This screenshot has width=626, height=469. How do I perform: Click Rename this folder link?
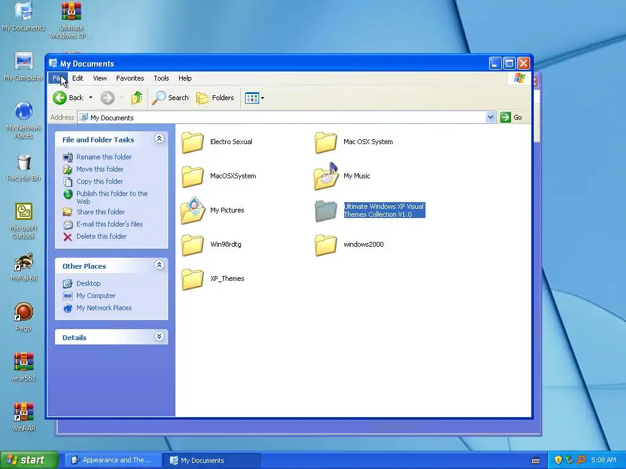tap(104, 157)
